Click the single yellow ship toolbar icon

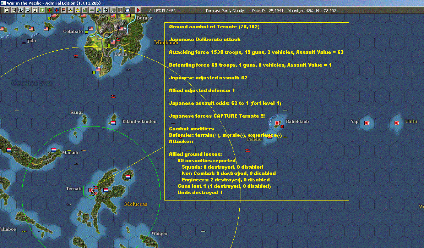pos(71,10)
